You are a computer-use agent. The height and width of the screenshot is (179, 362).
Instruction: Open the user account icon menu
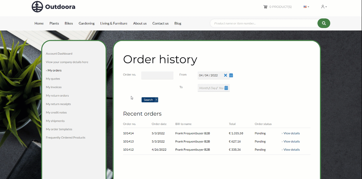tap(323, 6)
